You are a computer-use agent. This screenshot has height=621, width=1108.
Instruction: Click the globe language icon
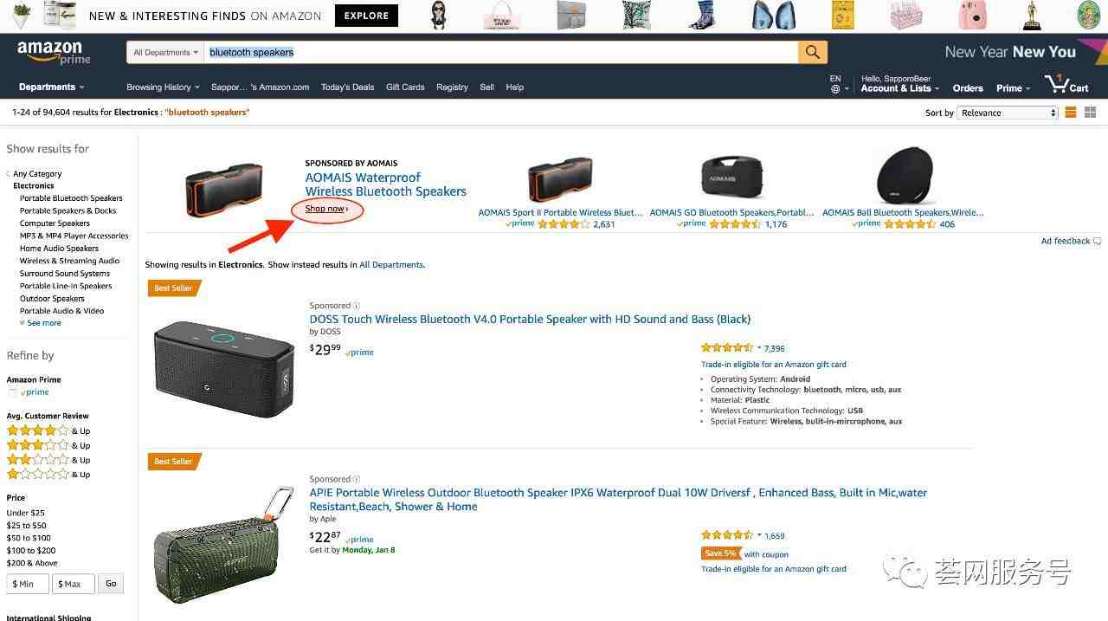pos(835,88)
